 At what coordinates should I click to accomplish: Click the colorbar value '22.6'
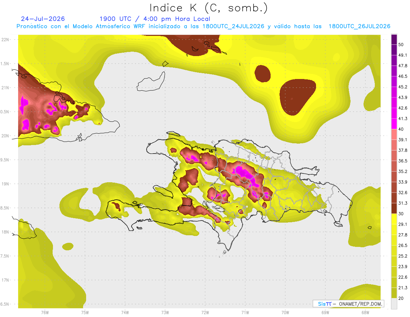(403, 277)
